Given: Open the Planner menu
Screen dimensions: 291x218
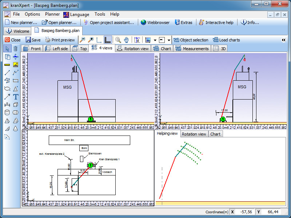Looking at the screenshot, I should point(52,14).
